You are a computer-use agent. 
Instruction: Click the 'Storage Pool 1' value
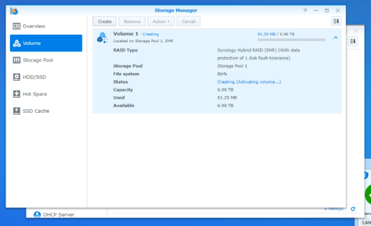(232, 66)
